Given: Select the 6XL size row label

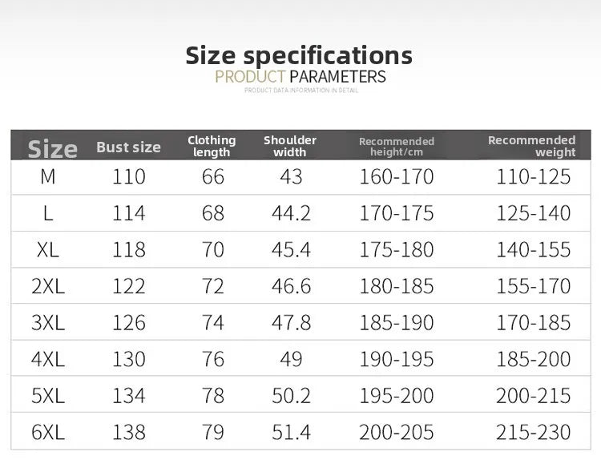Looking at the screenshot, I should click(x=48, y=433).
